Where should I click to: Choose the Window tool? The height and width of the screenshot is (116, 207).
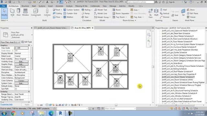pos(25,13)
